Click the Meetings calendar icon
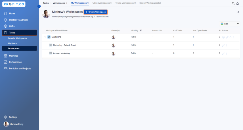Image resolution: width=243 pixels, height=130 pixels. [6, 56]
